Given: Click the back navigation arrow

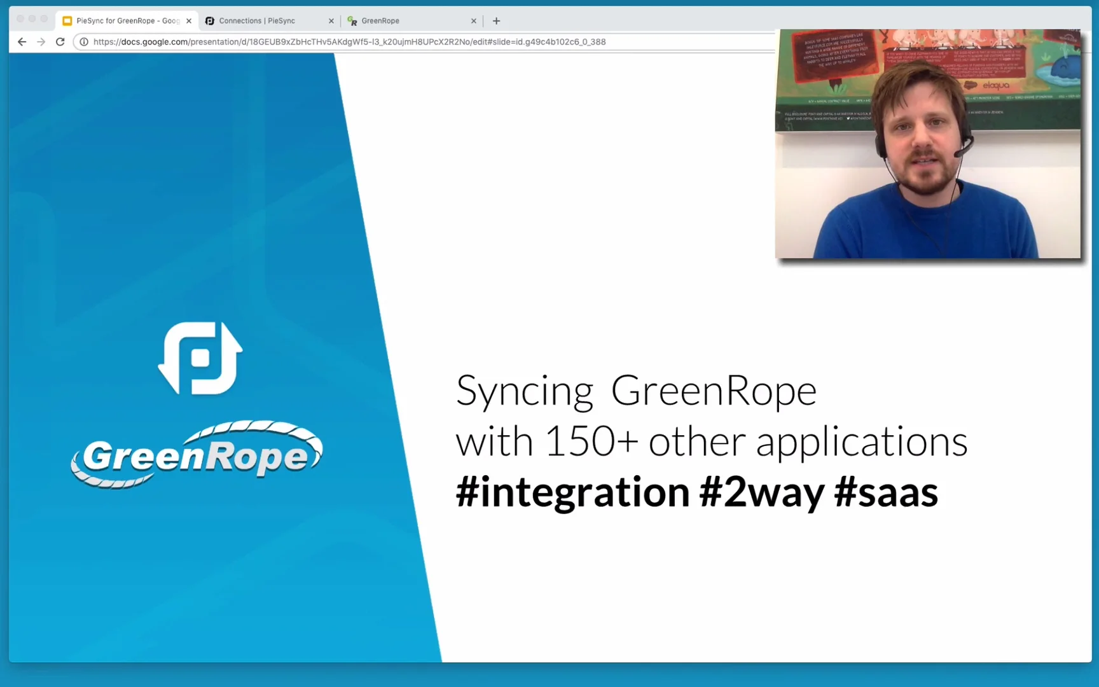Looking at the screenshot, I should point(22,41).
